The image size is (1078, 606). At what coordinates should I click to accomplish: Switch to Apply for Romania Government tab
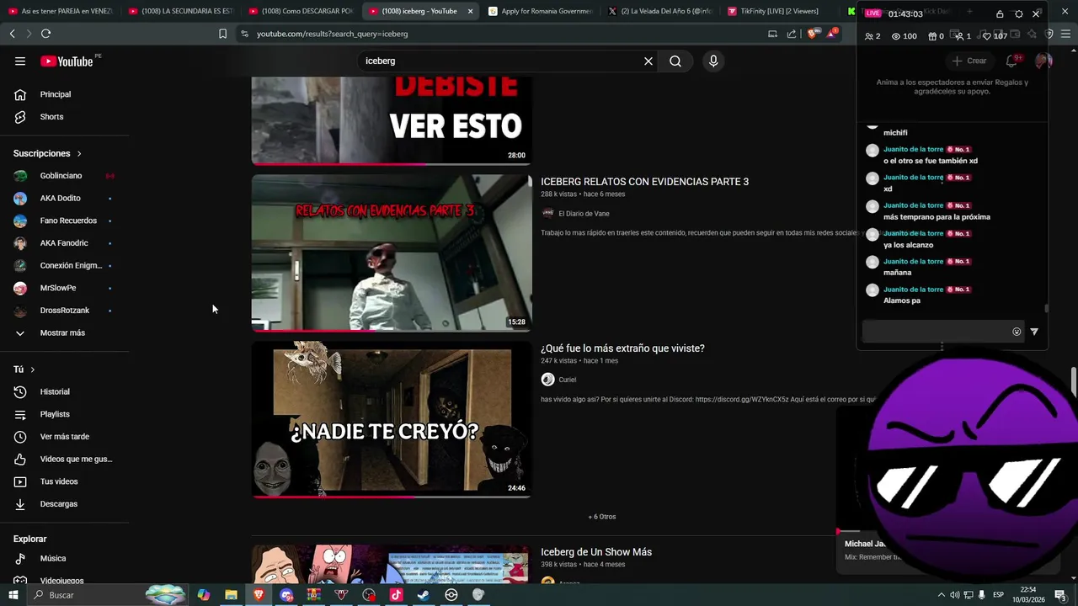coord(539,11)
